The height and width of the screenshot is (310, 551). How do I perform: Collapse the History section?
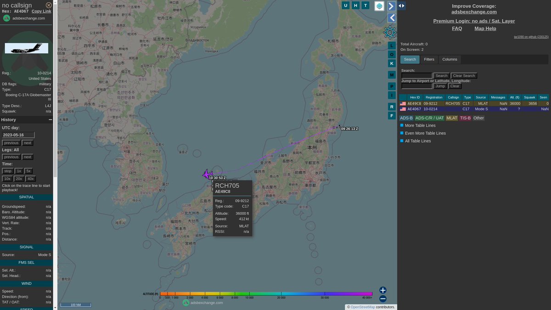[x=50, y=120]
